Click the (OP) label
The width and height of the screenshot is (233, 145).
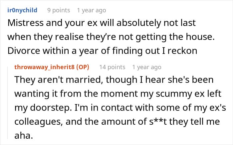coord(83,67)
